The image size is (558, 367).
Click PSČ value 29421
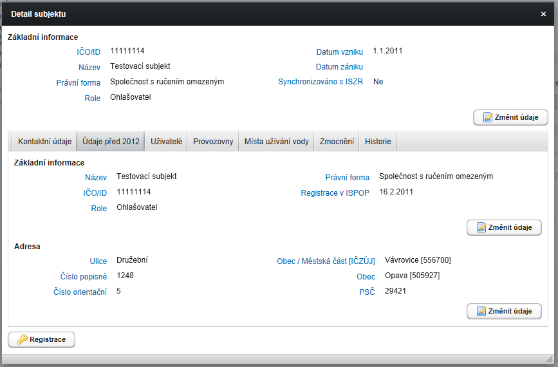click(395, 291)
